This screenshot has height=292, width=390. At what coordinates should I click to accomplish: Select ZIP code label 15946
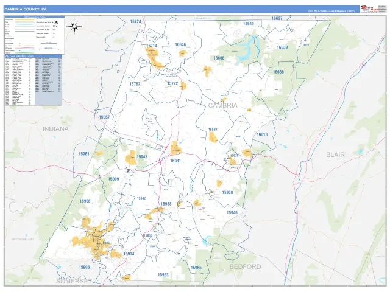[232, 212]
